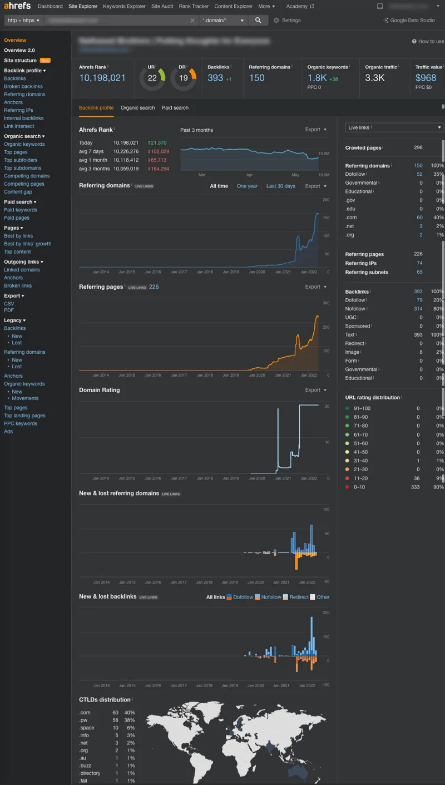Open Keywords Explorer in the top menu

coord(124,7)
